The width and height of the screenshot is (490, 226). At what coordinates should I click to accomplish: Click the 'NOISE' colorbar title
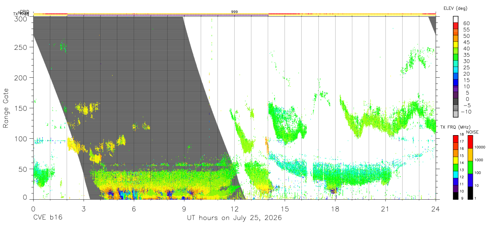click(x=472, y=132)
